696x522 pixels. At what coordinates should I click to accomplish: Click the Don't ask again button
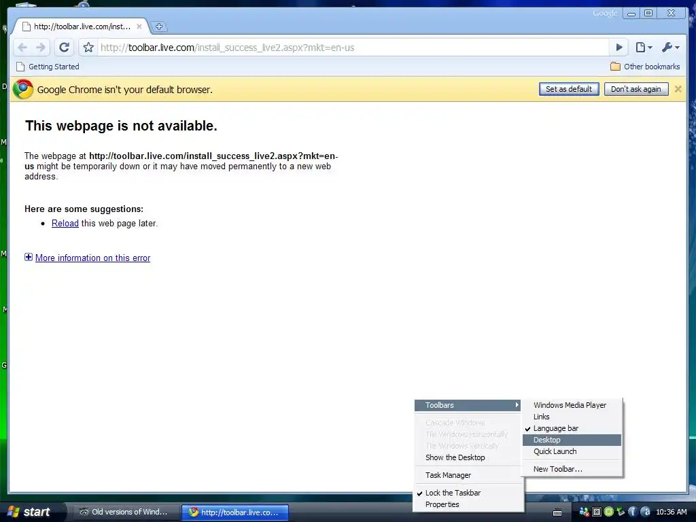point(636,89)
